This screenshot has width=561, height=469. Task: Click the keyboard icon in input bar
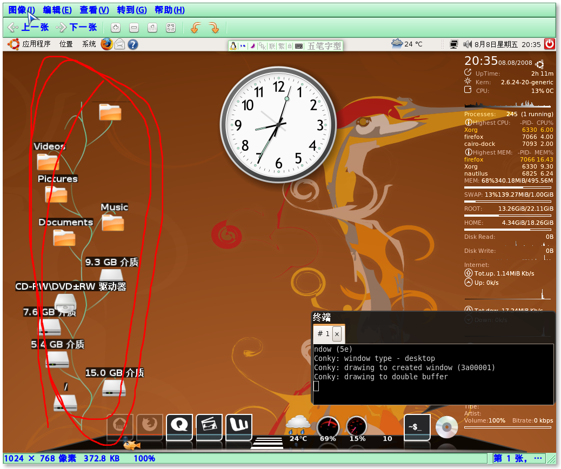pyautogui.click(x=299, y=46)
